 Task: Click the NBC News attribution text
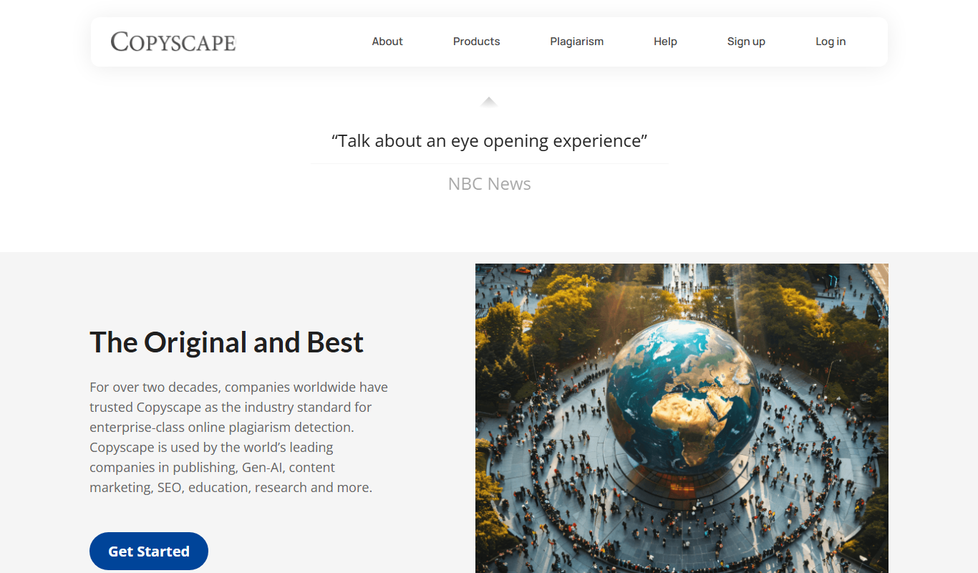[489, 184]
